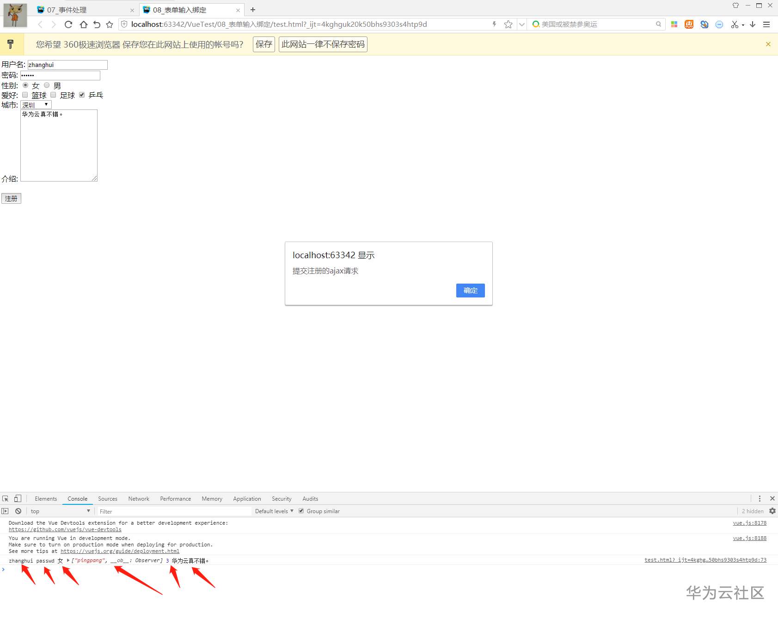778x618 pixels.
Task: Open the Security tab in DevTools
Action: coord(282,499)
